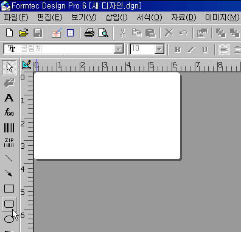Image resolution: width=241 pixels, height=232 pixels.
Task: Toggle Italic formatting
Action: click(x=191, y=50)
